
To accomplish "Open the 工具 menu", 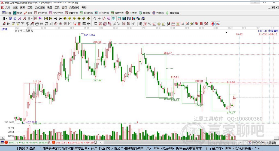I will coord(57,7).
